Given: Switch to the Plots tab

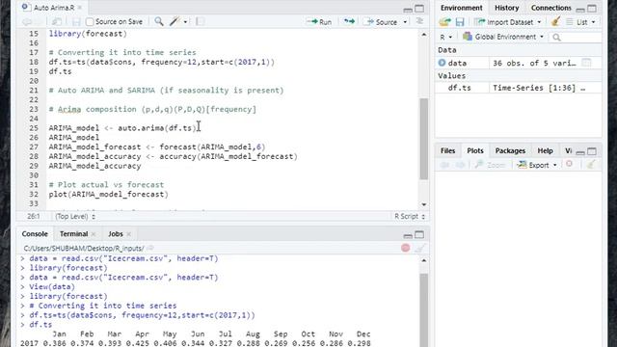Looking at the screenshot, I should (x=475, y=150).
